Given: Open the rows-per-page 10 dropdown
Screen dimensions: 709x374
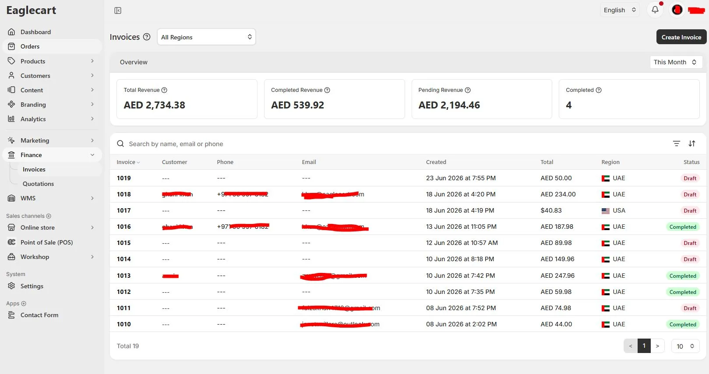Looking at the screenshot, I should [x=685, y=346].
